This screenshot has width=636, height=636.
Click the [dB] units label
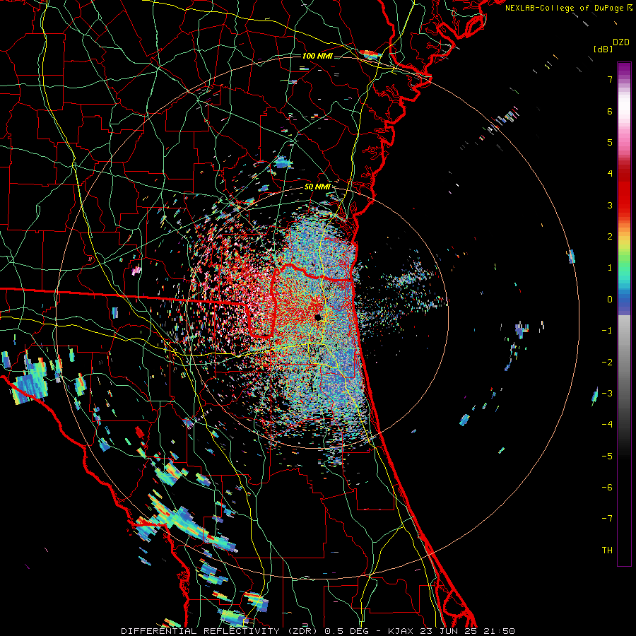[x=603, y=49]
